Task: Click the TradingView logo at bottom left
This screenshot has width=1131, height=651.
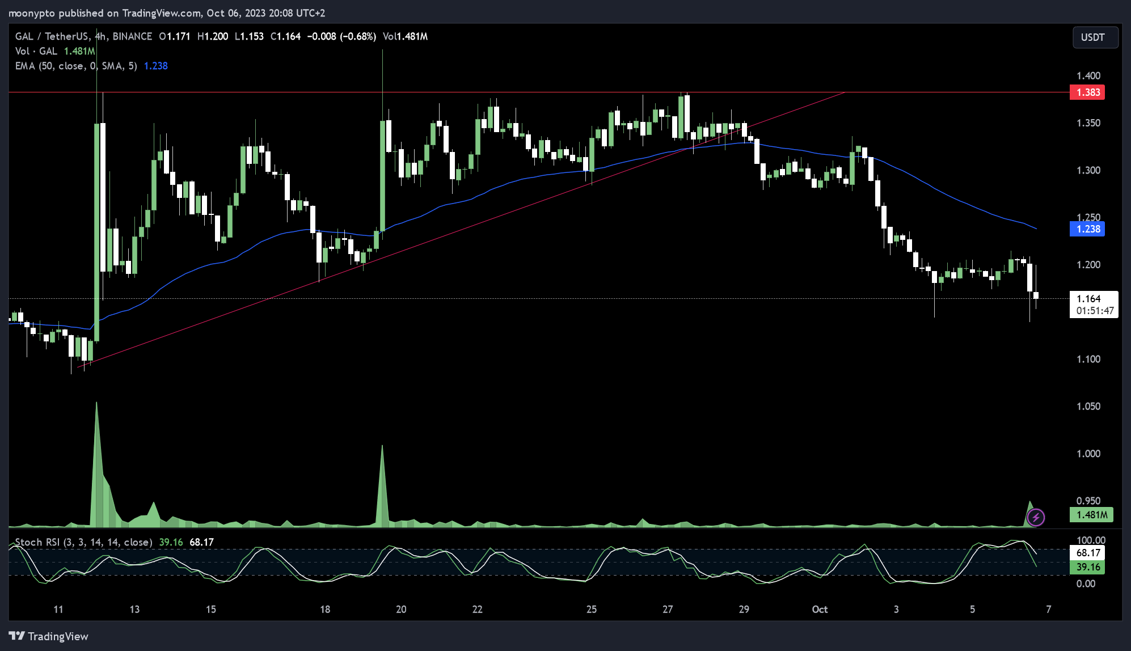Action: click(49, 636)
